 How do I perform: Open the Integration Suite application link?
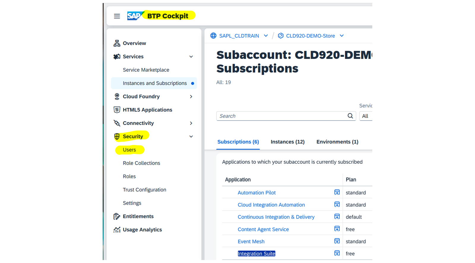[x=256, y=254]
